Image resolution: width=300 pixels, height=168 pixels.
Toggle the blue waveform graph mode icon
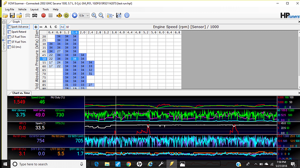(x=62, y=27)
